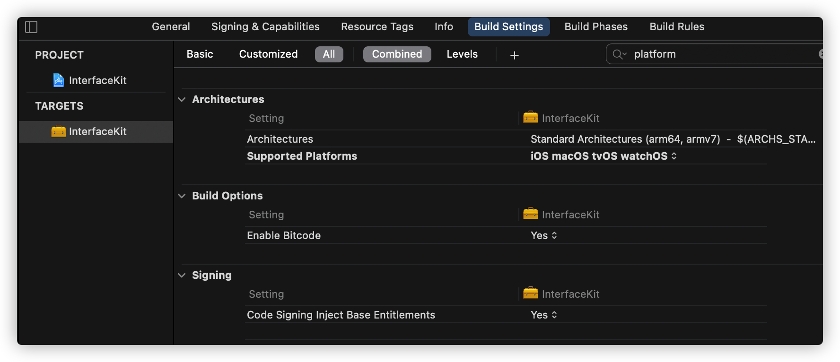Switch to Signing & Capabilities tab
Image resolution: width=840 pixels, height=362 pixels.
(x=265, y=27)
